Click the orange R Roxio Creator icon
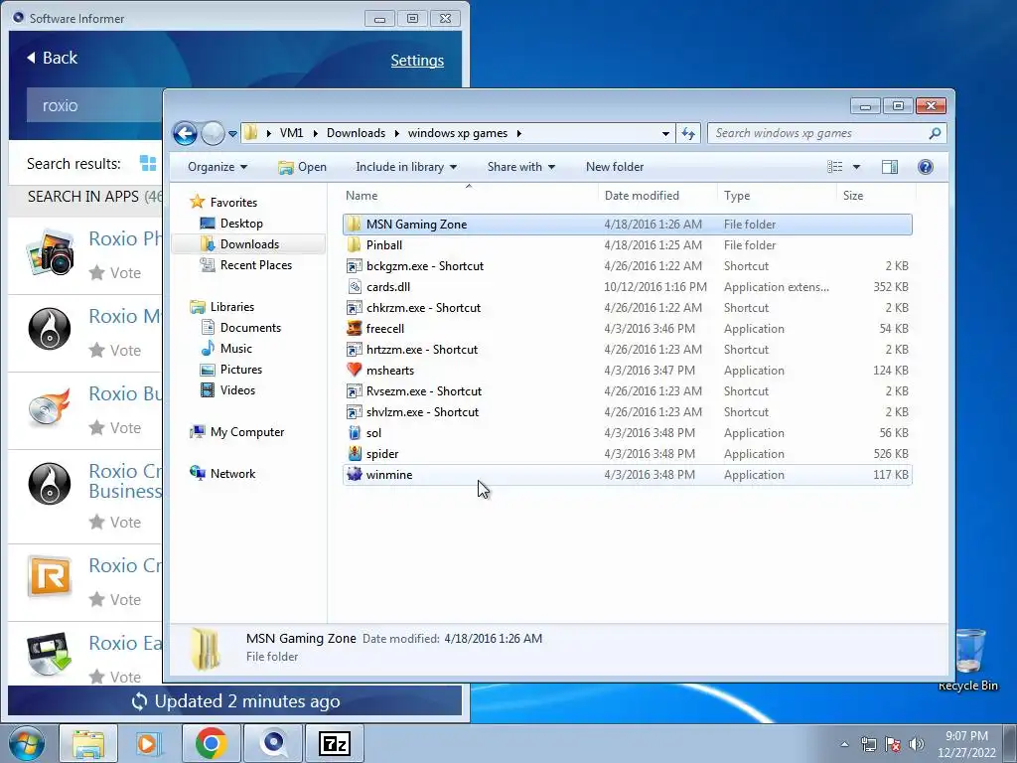This screenshot has width=1017, height=763. [x=50, y=576]
